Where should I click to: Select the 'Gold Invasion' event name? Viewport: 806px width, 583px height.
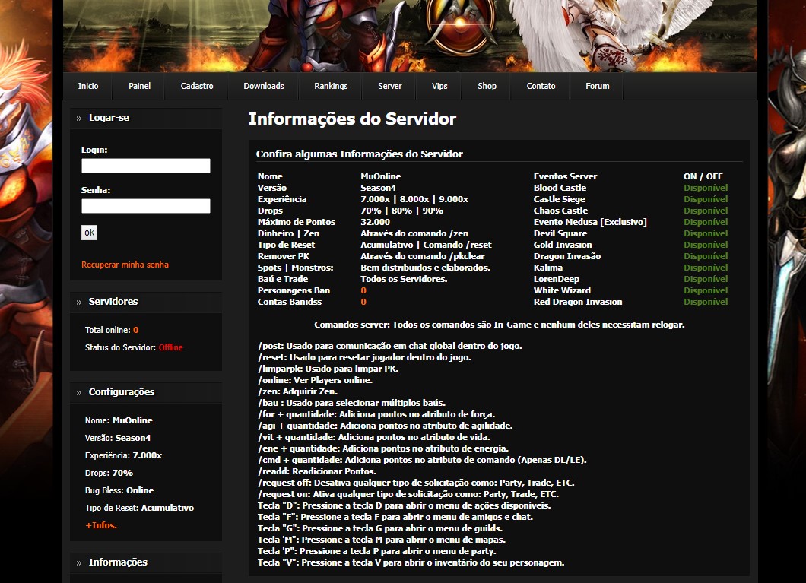click(x=563, y=245)
